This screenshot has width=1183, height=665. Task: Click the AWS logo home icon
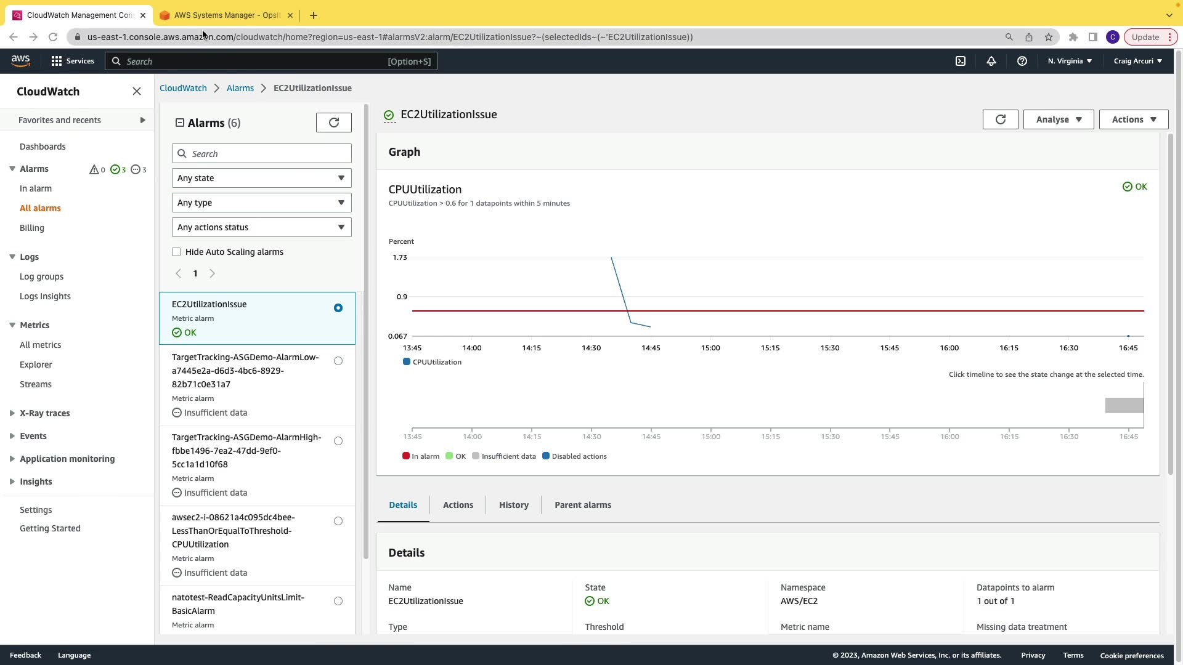(x=20, y=60)
